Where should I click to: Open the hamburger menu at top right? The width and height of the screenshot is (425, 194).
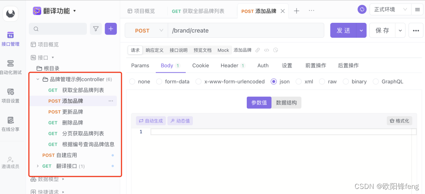pyautogui.click(x=418, y=9)
